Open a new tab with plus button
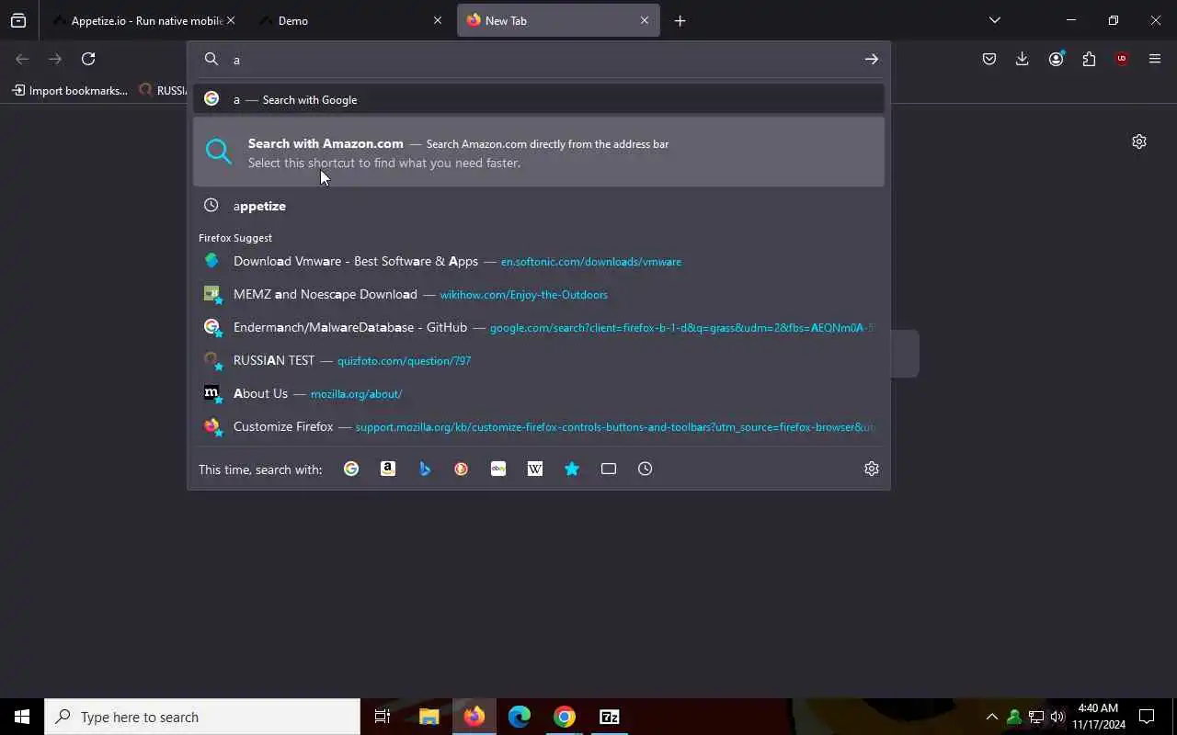1177x735 pixels. pos(680,20)
